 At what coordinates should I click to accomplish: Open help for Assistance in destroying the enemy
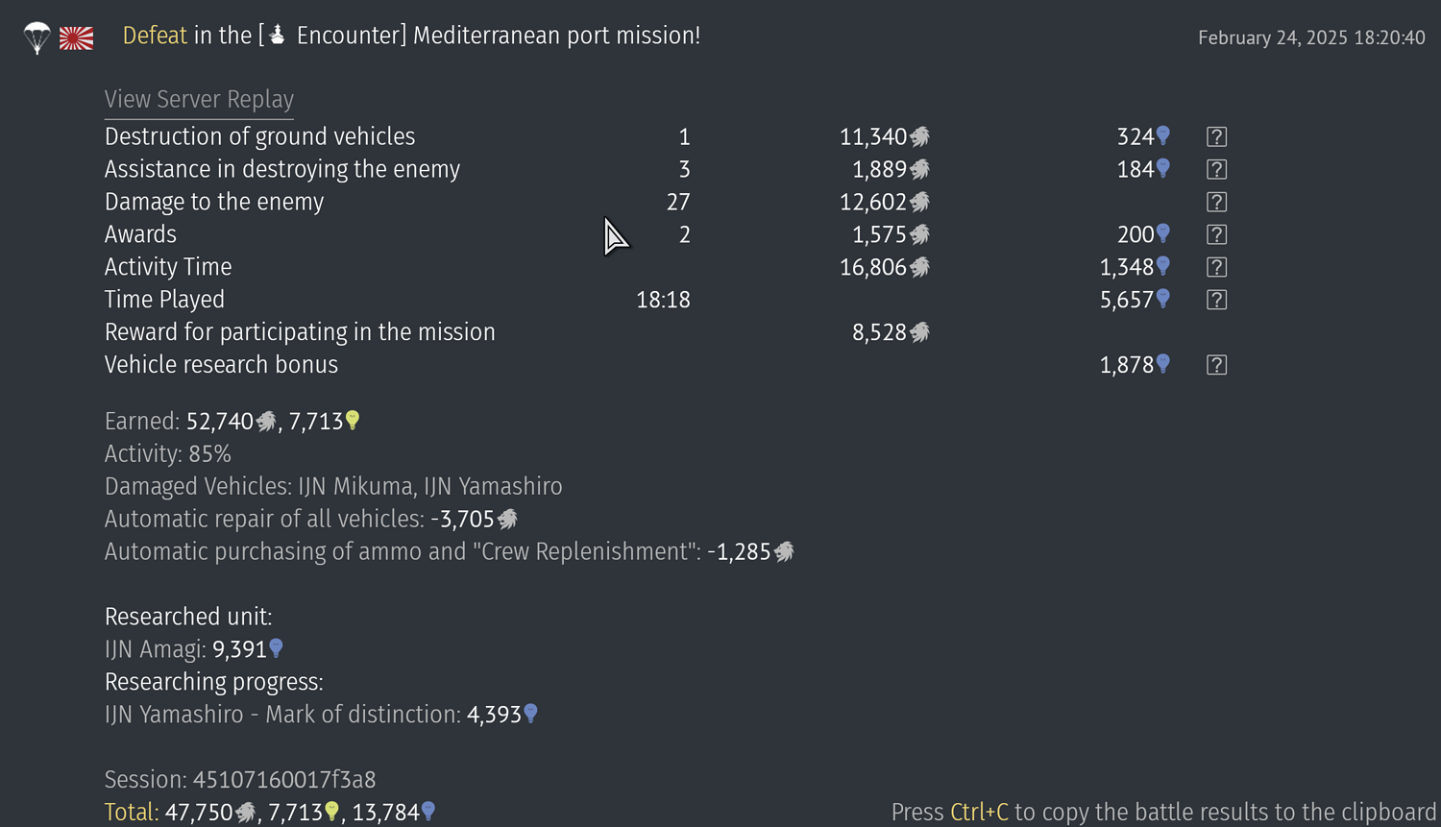pos(1216,169)
